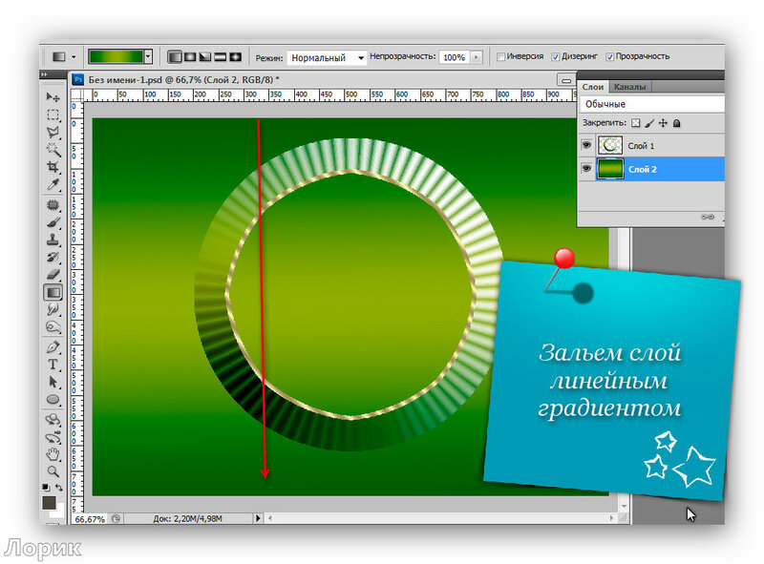Viewport: 764px width, 564px height.
Task: Select the Horizontal Type tool
Action: pos(53,365)
